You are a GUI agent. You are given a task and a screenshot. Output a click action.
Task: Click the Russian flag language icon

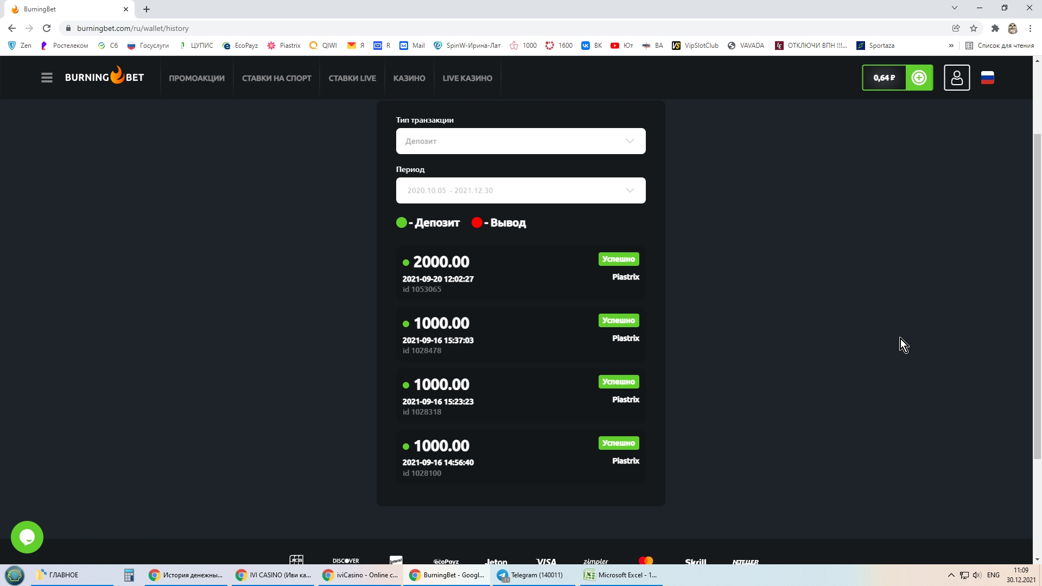[x=988, y=78]
